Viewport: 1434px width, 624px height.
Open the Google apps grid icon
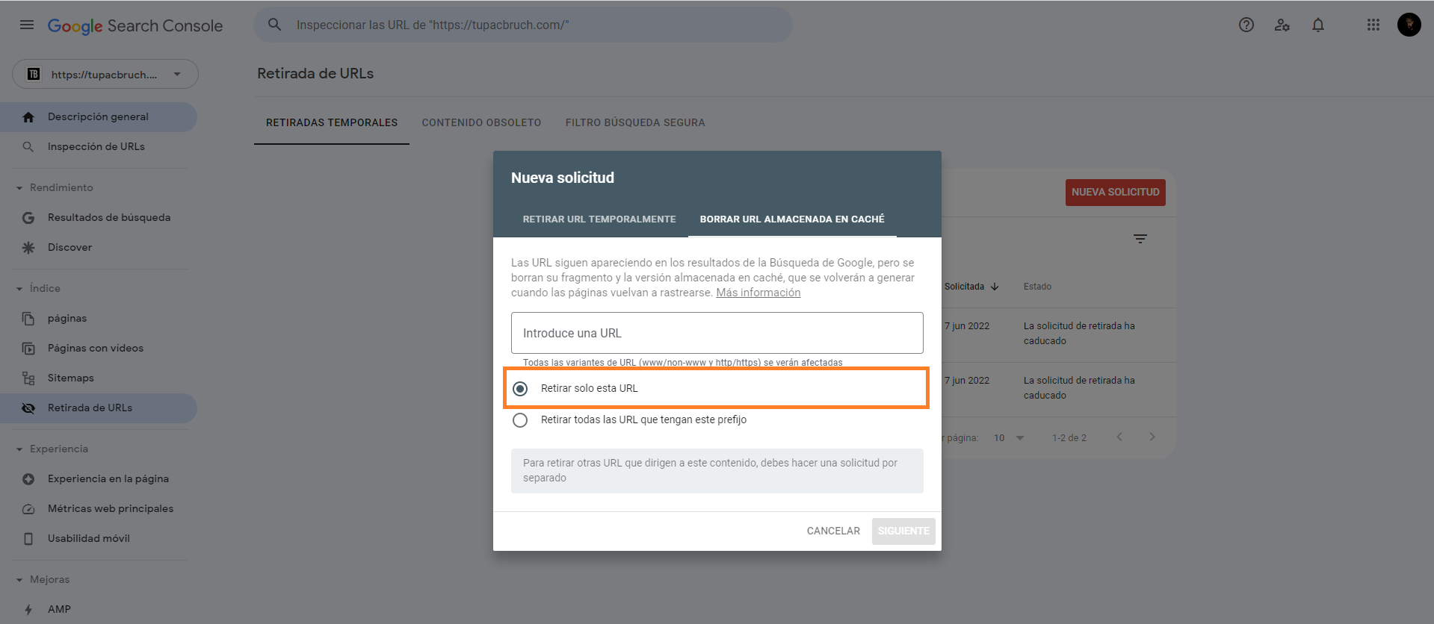(1373, 24)
